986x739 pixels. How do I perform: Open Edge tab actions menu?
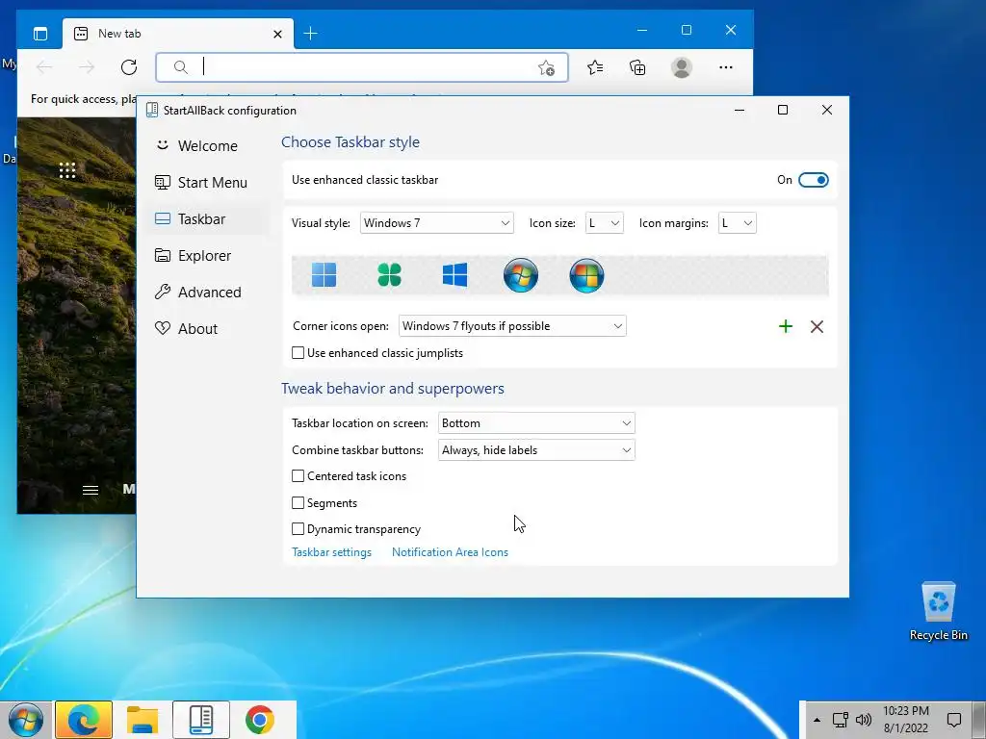(x=40, y=34)
